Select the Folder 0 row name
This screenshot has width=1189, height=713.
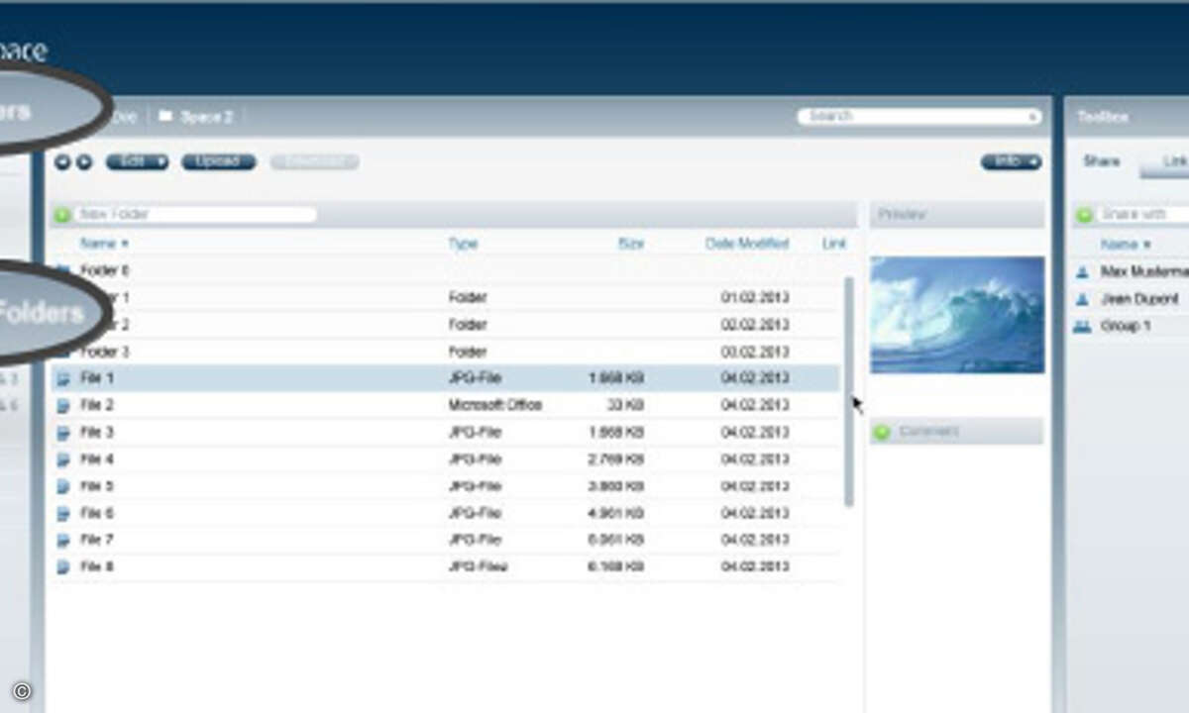pos(104,270)
